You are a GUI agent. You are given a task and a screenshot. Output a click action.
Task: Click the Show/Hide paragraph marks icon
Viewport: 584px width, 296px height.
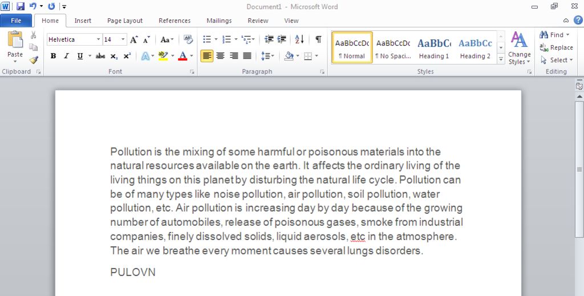click(318, 39)
